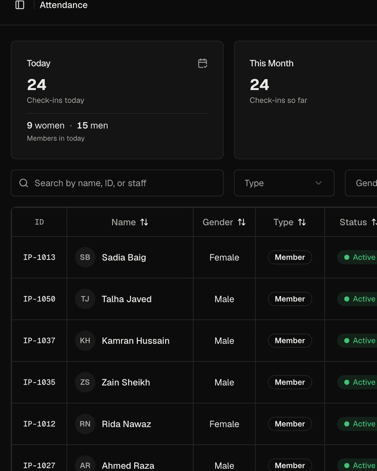Select the ID cell IP-1037
This screenshot has height=471, width=377.
39,341
